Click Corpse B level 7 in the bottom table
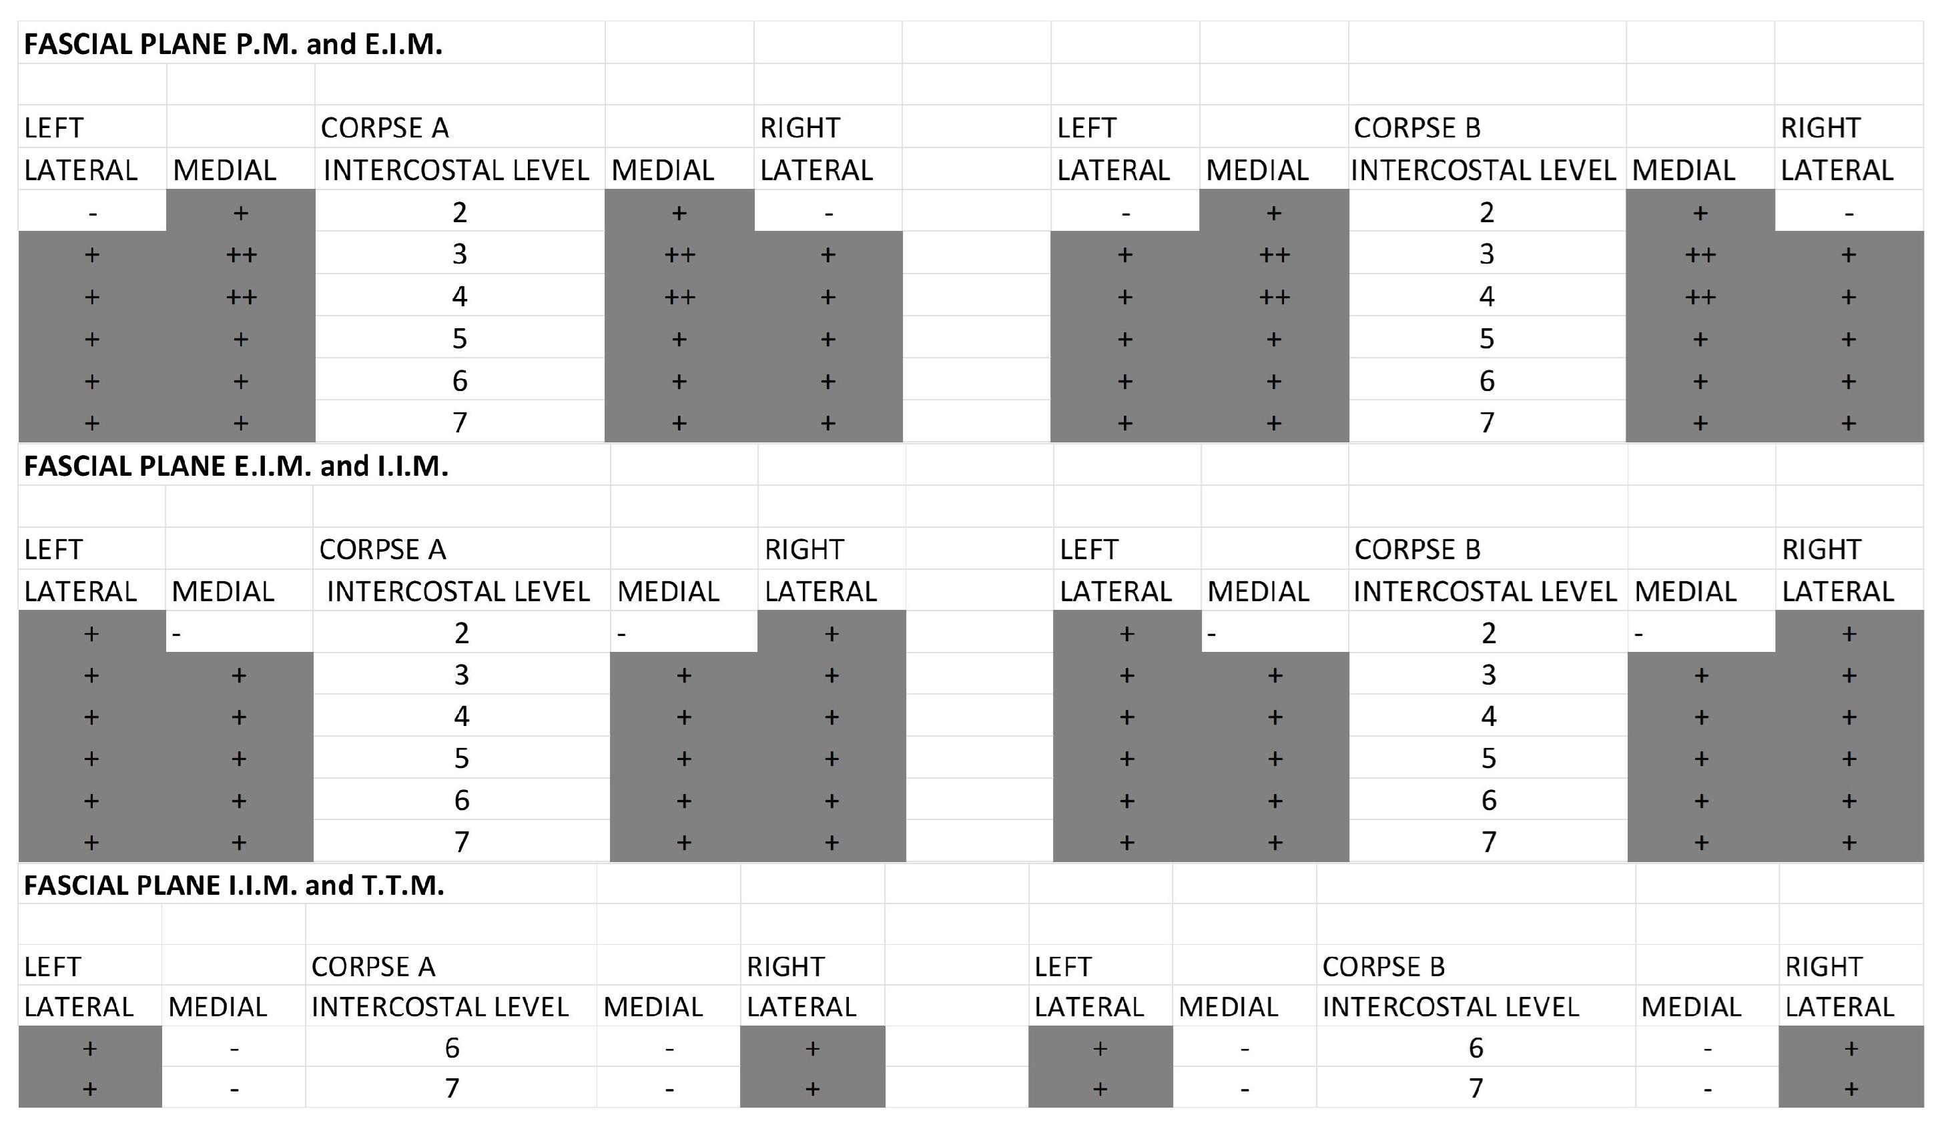 coord(1475,1088)
